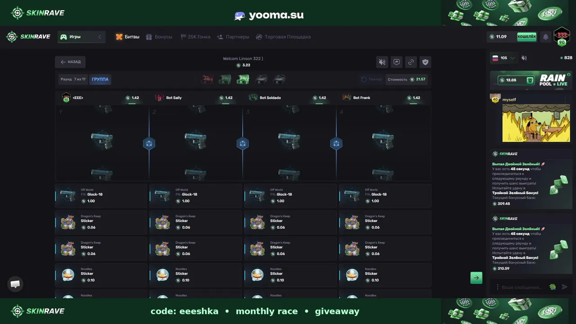Viewport: 576px width, 324px height.
Task: Open the myself message options menu
Action: click(565, 100)
